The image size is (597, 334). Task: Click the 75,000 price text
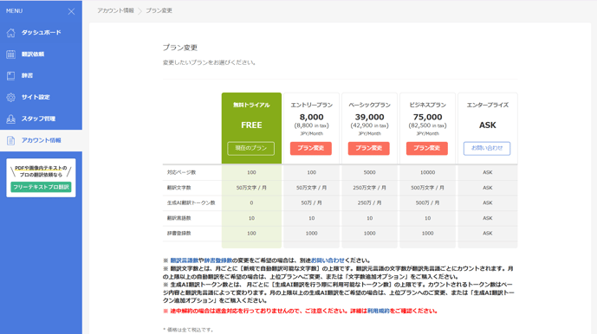427,117
